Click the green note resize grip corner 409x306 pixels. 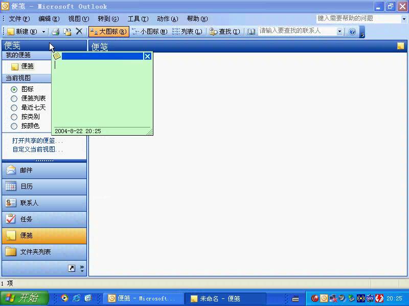[x=150, y=132]
